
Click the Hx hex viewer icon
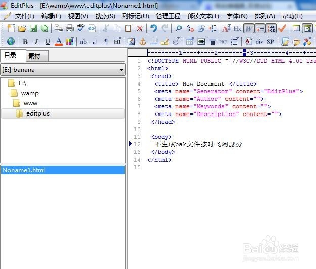(x=237, y=28)
